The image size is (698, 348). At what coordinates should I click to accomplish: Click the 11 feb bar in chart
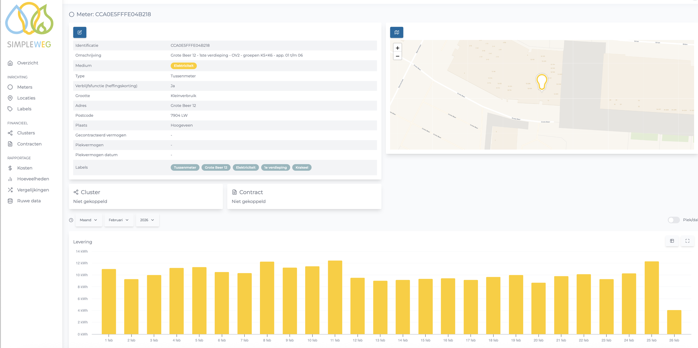tap(335, 297)
